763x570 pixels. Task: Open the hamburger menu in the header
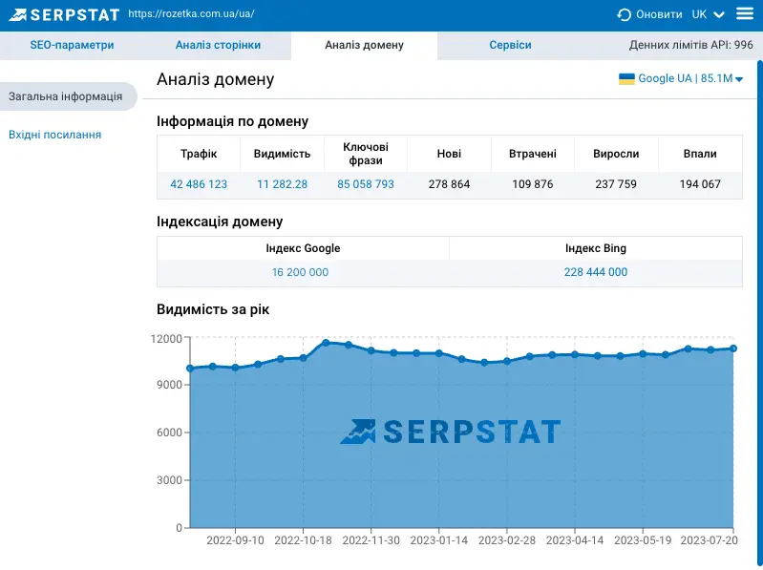[x=745, y=14]
